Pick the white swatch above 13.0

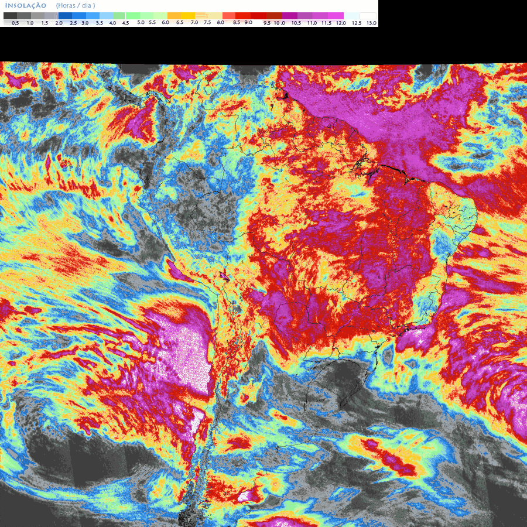[368, 16]
